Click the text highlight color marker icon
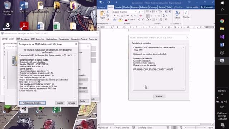 [x=120, y=19]
